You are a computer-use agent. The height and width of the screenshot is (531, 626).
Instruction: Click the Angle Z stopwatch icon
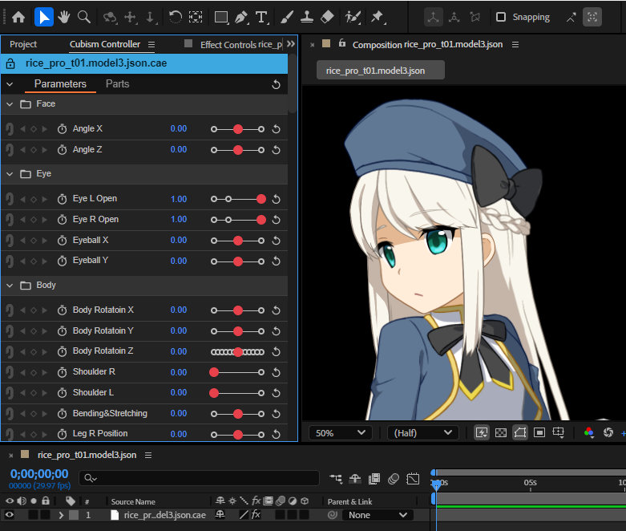pyautogui.click(x=62, y=150)
